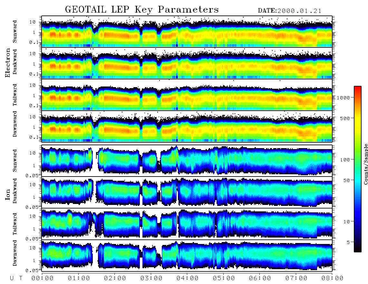The height and width of the screenshot is (284, 368).
Task: Click the Electron 'Dawnward' panel label
Action: tap(15, 124)
